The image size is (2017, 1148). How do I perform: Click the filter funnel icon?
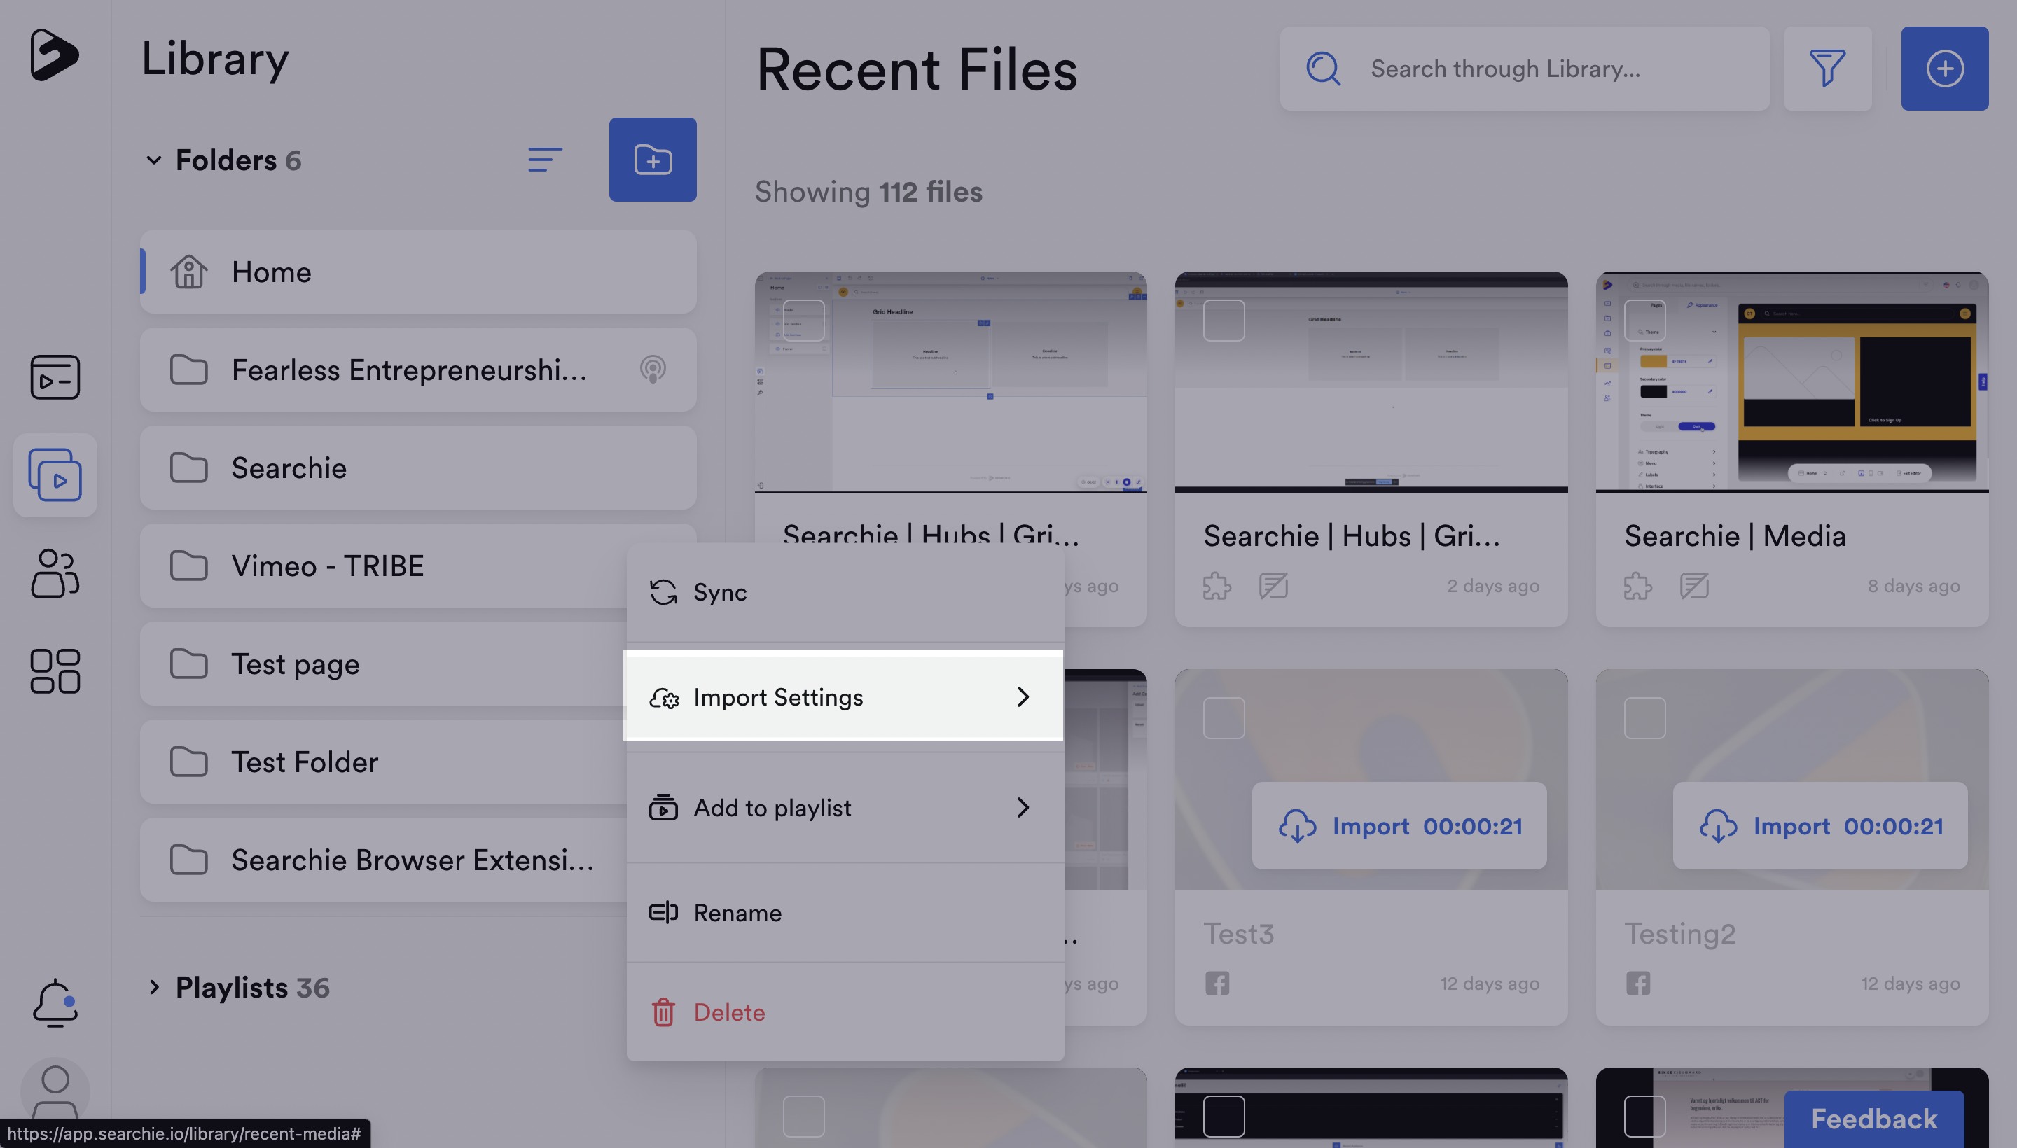1827,69
